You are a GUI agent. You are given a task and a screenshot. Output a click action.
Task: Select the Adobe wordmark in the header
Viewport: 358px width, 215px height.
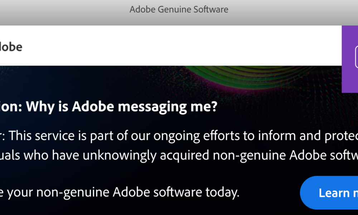tap(11, 47)
